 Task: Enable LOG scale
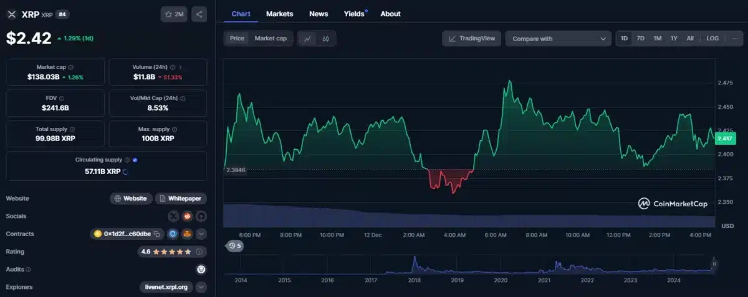[x=712, y=39]
